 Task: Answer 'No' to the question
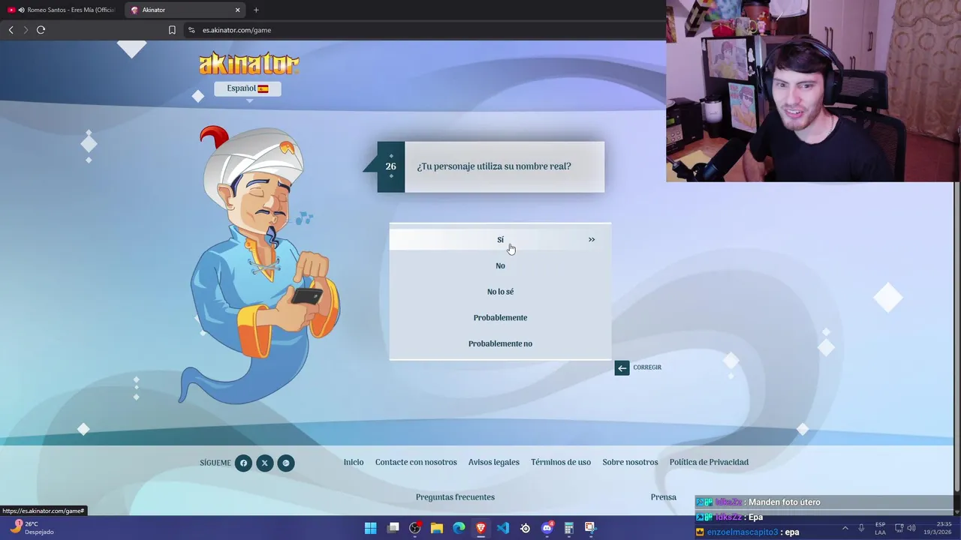(x=500, y=265)
